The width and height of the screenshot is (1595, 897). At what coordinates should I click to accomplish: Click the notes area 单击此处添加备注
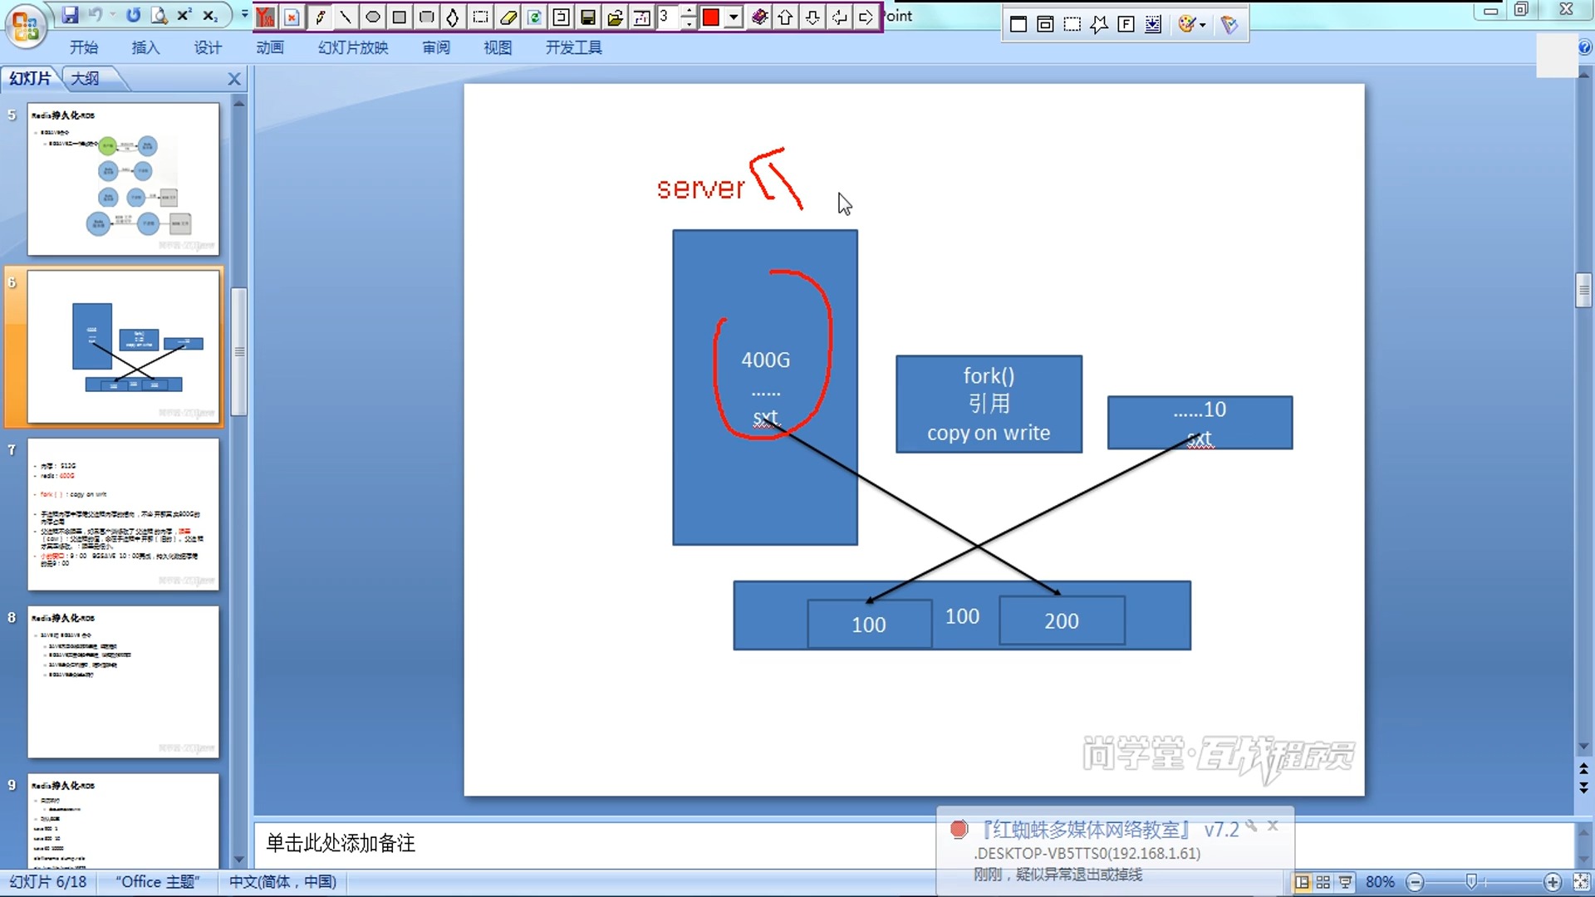point(341,843)
